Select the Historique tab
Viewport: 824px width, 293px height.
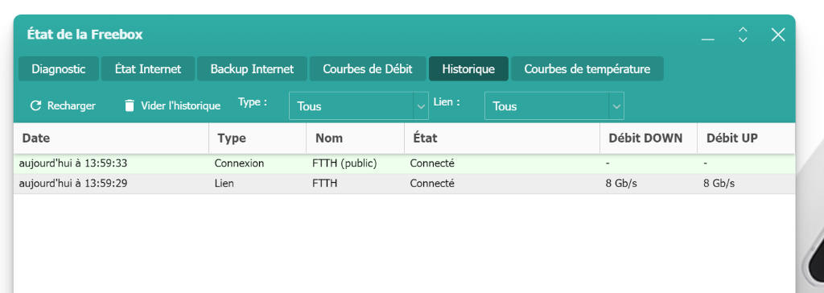(468, 69)
